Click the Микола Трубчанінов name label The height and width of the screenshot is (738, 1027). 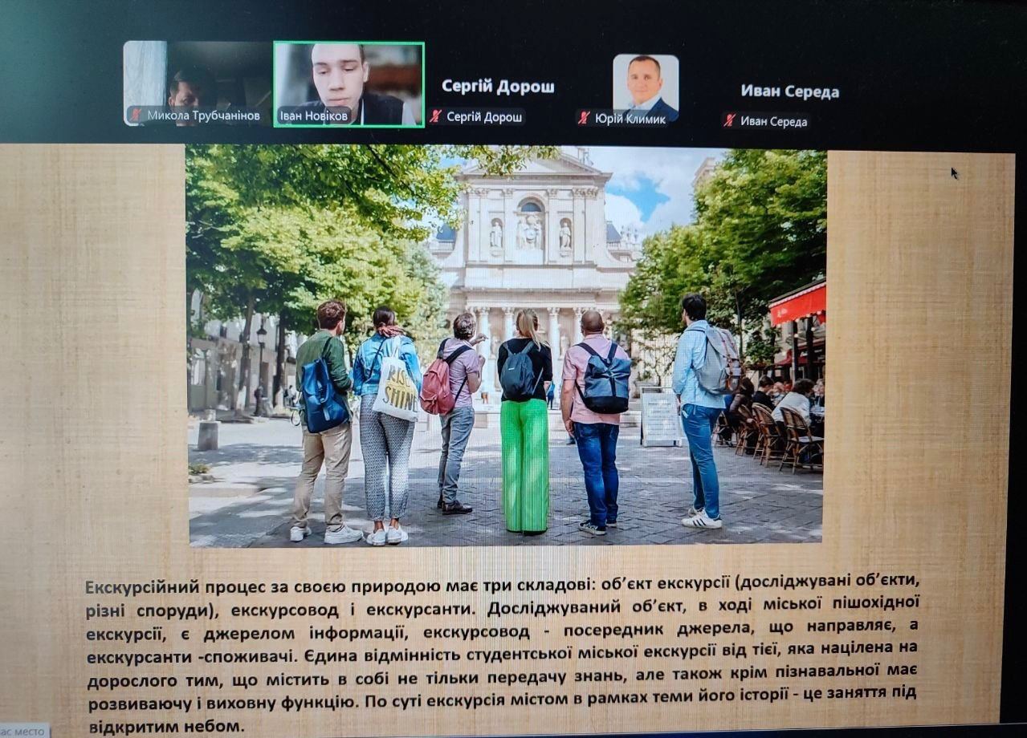coord(203,116)
